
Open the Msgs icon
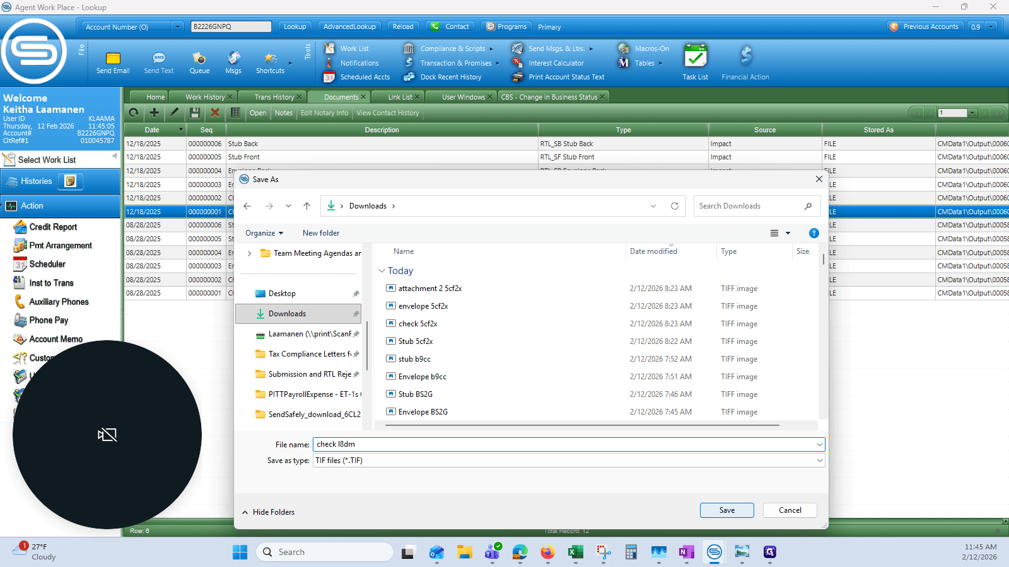(x=233, y=58)
